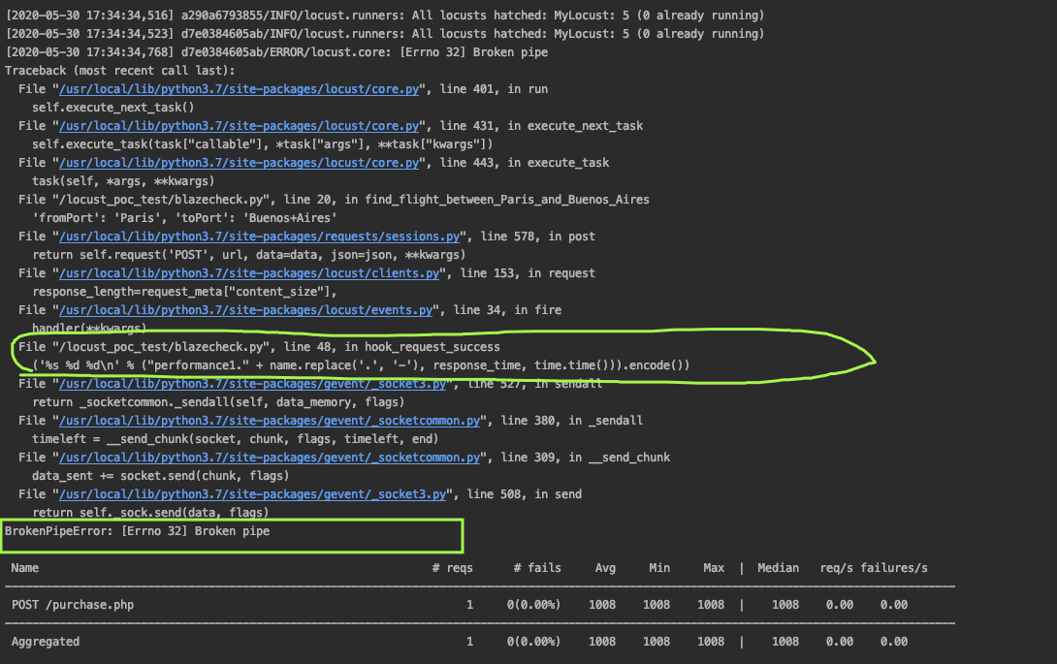The image size is (1057, 664).
Task: Open core.py link on line 401 row
Action: (240, 89)
